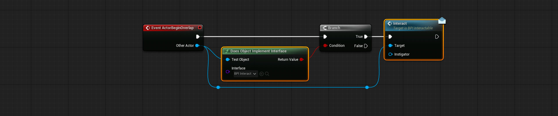The height and width of the screenshot is (116, 558).
Task: Open the BPI Interact interface dropdown
Action: click(245, 74)
